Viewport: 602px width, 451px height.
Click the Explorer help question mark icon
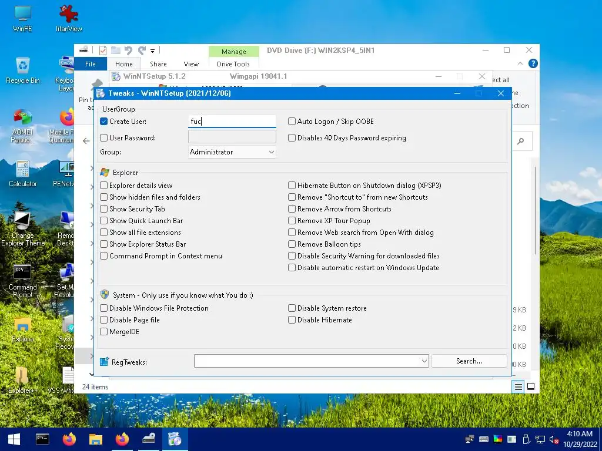[x=533, y=63]
